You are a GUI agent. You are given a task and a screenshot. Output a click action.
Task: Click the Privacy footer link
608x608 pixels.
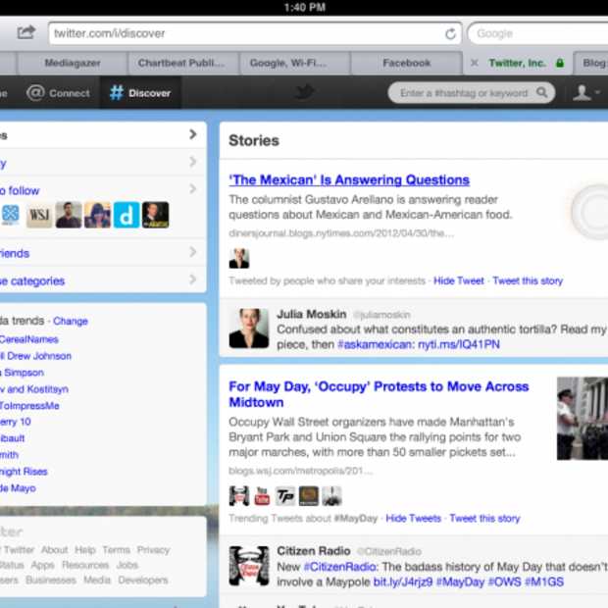click(x=154, y=550)
